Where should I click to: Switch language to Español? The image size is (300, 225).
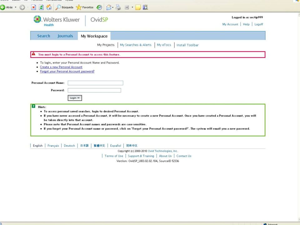coord(116,146)
